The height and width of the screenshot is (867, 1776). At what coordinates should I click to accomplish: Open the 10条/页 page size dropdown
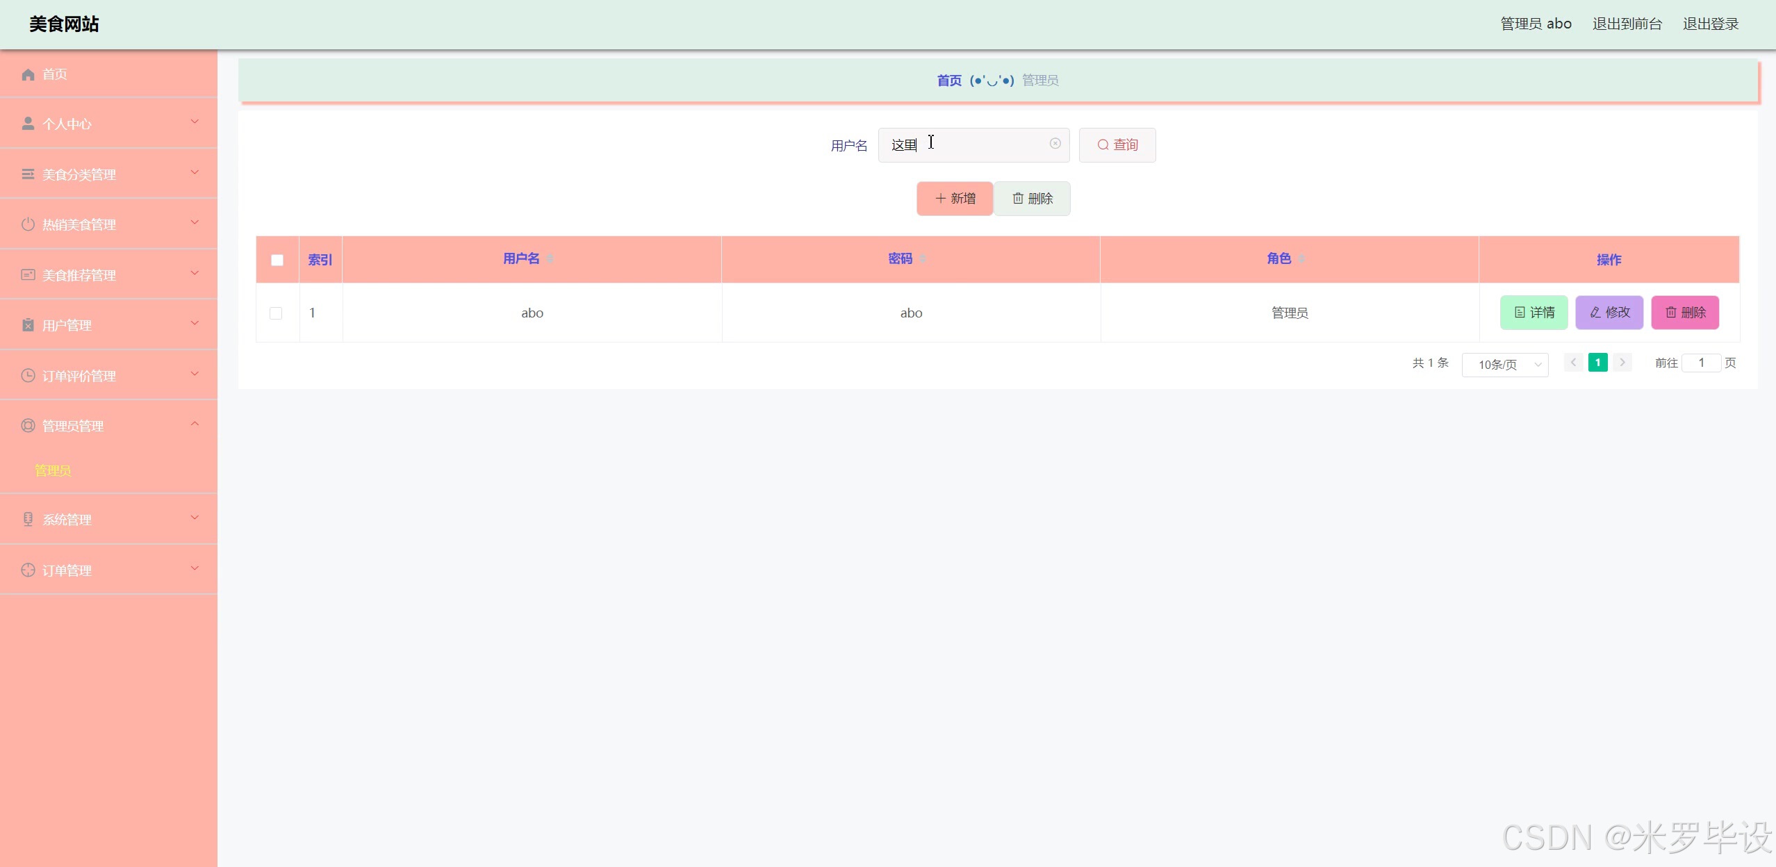click(1505, 365)
